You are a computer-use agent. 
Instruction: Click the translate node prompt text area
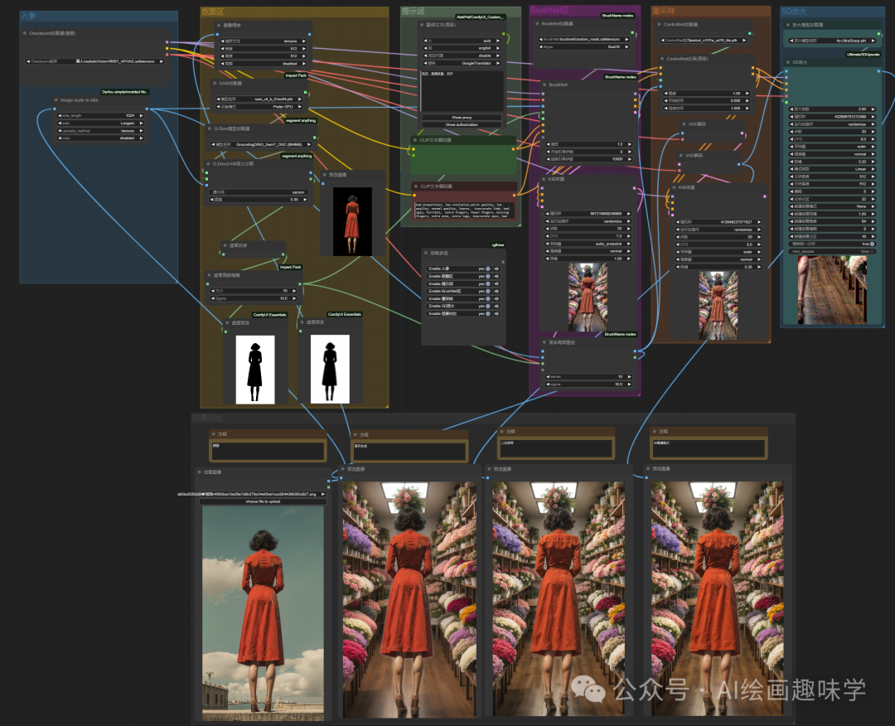point(462,91)
